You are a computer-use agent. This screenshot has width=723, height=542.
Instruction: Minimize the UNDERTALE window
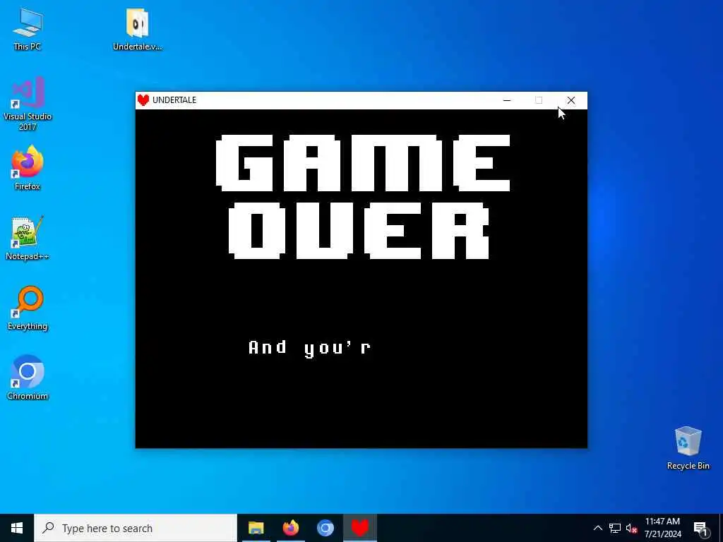507,100
